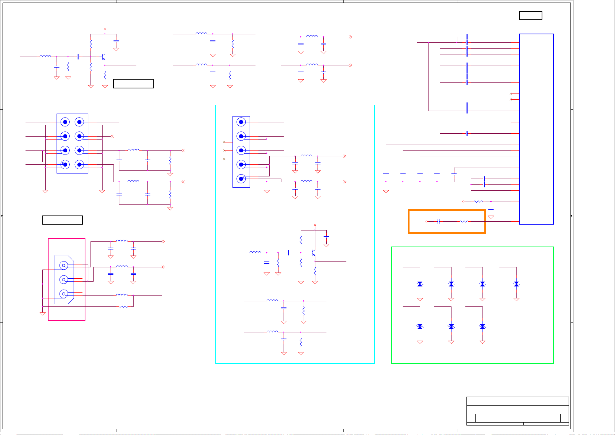Click the title block in the bottom-right corner
This screenshot has width=615, height=435.
click(517, 411)
